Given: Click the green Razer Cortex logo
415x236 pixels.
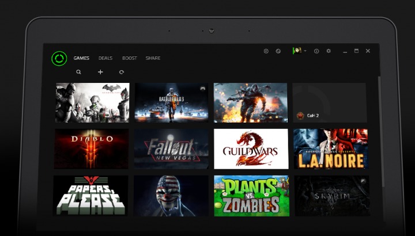Looking at the screenshot, I should [x=59, y=58].
